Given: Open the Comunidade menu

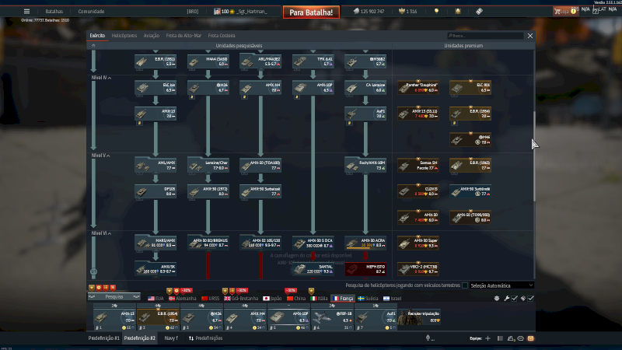Looking at the screenshot, I should pyautogui.click(x=91, y=12).
